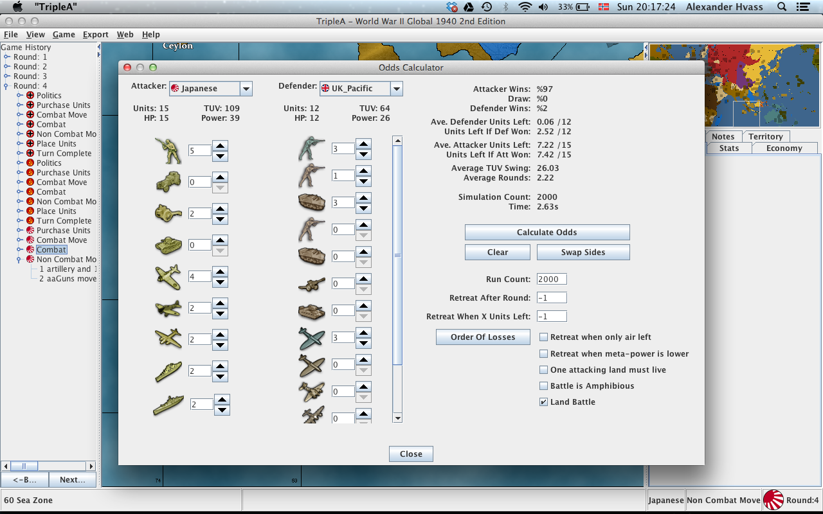Open the volume control in menu bar
Viewport: 823px width, 514px height.
543,7
